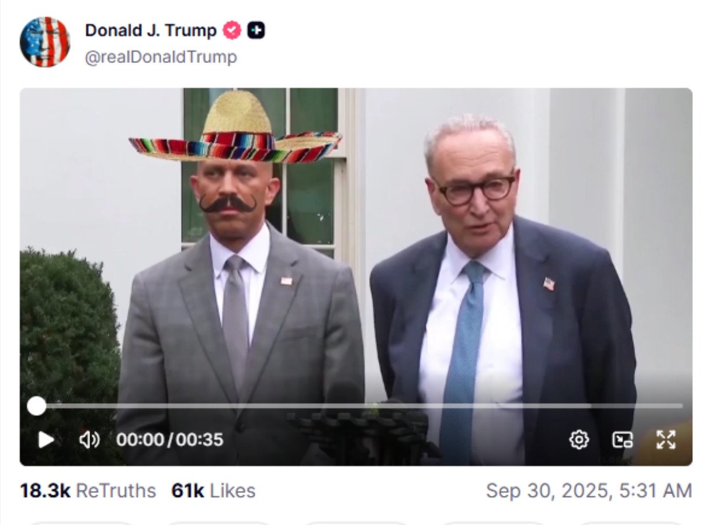The width and height of the screenshot is (701, 525).
Task: Click the @realDonaldTrump handle
Action: click(161, 57)
